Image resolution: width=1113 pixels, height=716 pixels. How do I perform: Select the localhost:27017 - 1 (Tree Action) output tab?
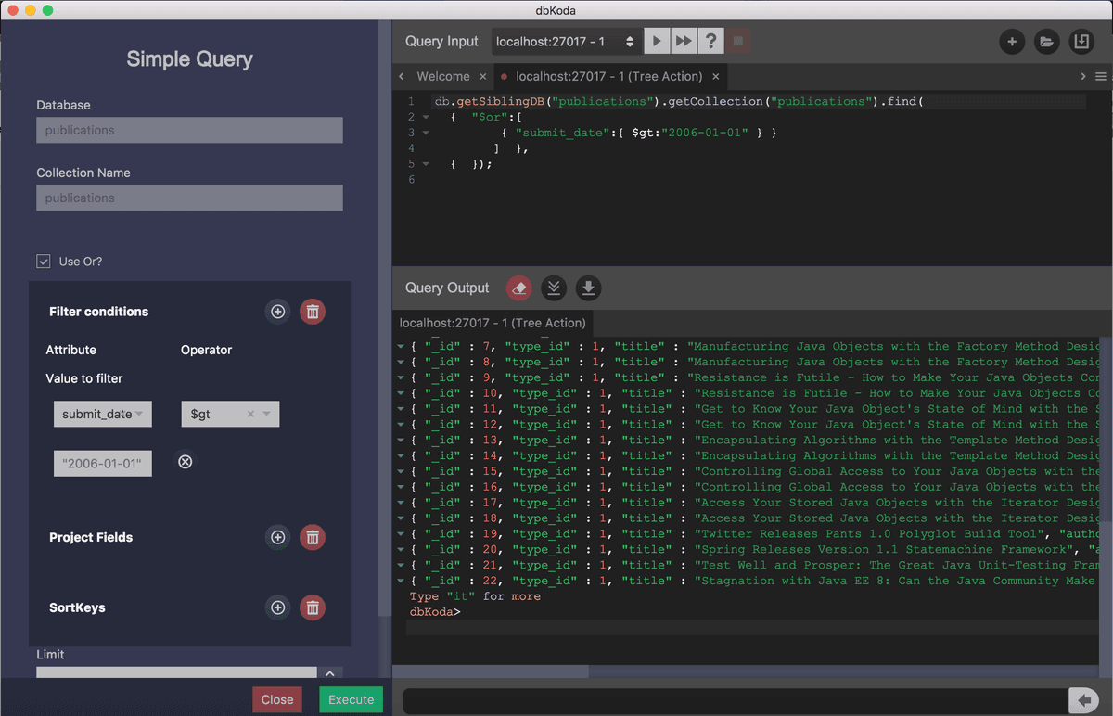tap(493, 323)
